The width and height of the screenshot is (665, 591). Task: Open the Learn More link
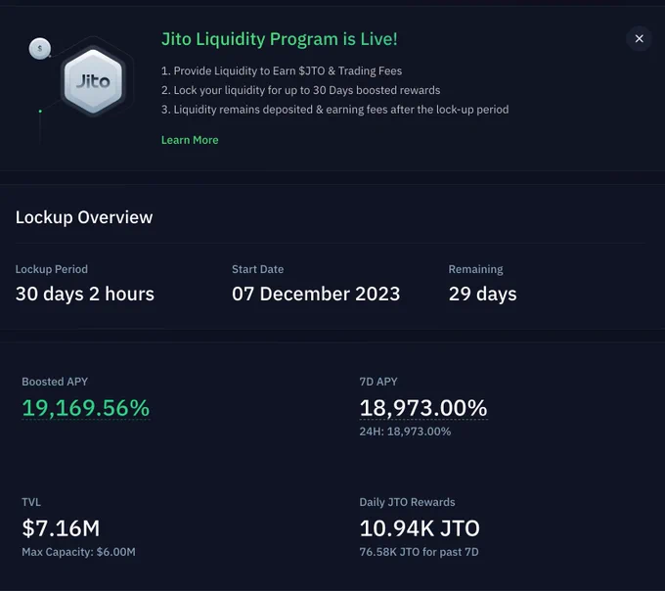tap(190, 140)
